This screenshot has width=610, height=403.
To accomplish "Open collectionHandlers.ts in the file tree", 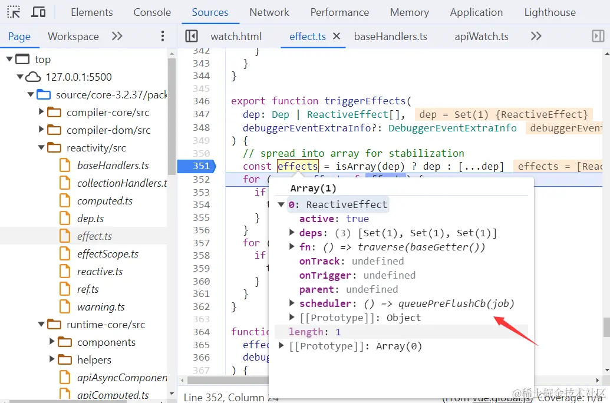I will point(122,183).
